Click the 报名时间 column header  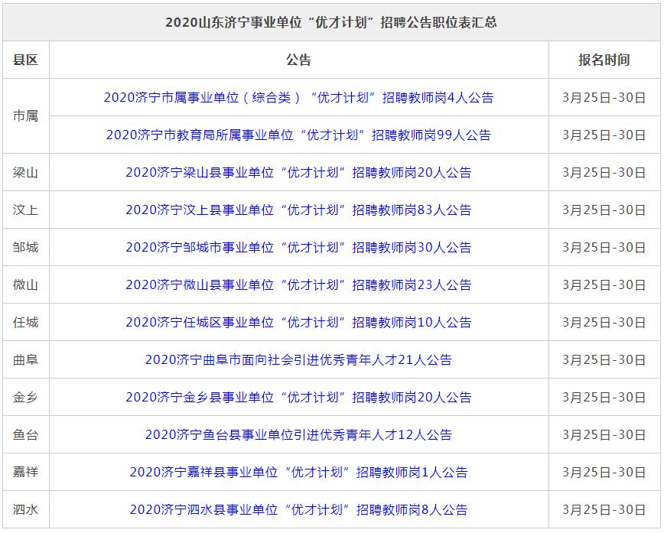[604, 60]
